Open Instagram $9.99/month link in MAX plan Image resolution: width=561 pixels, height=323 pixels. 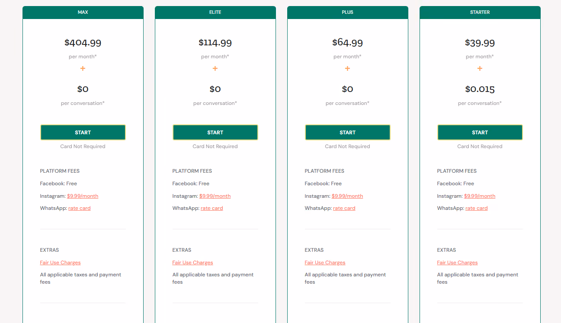tap(83, 196)
